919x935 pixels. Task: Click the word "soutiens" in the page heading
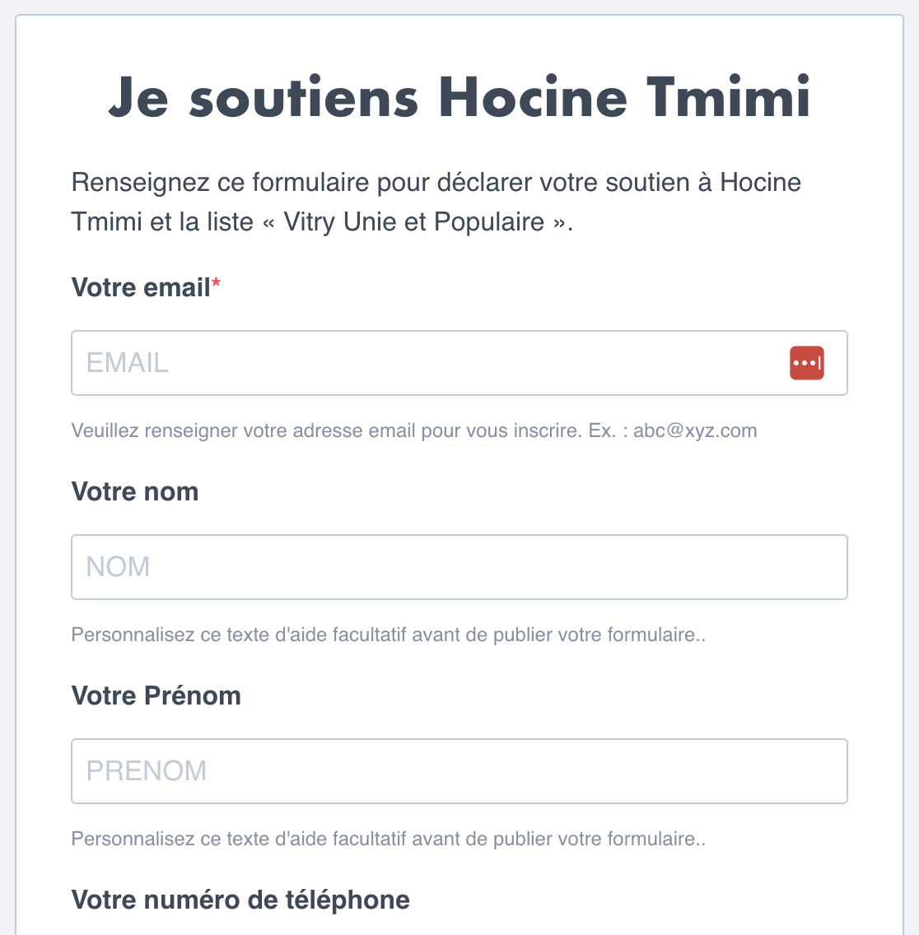pos(304,97)
